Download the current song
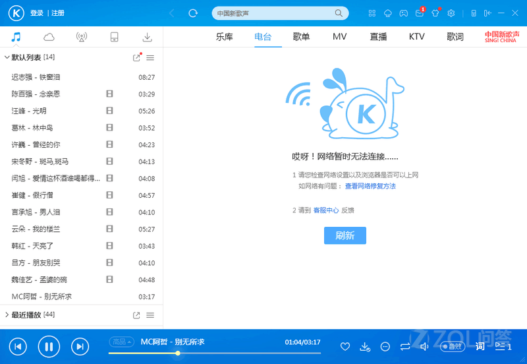The width and height of the screenshot is (527, 364). pyautogui.click(x=365, y=346)
